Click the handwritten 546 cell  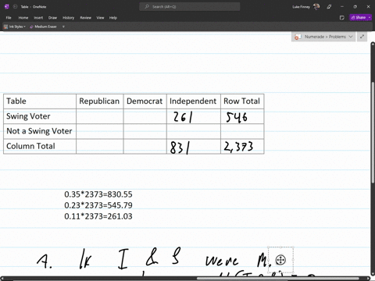coord(242,116)
